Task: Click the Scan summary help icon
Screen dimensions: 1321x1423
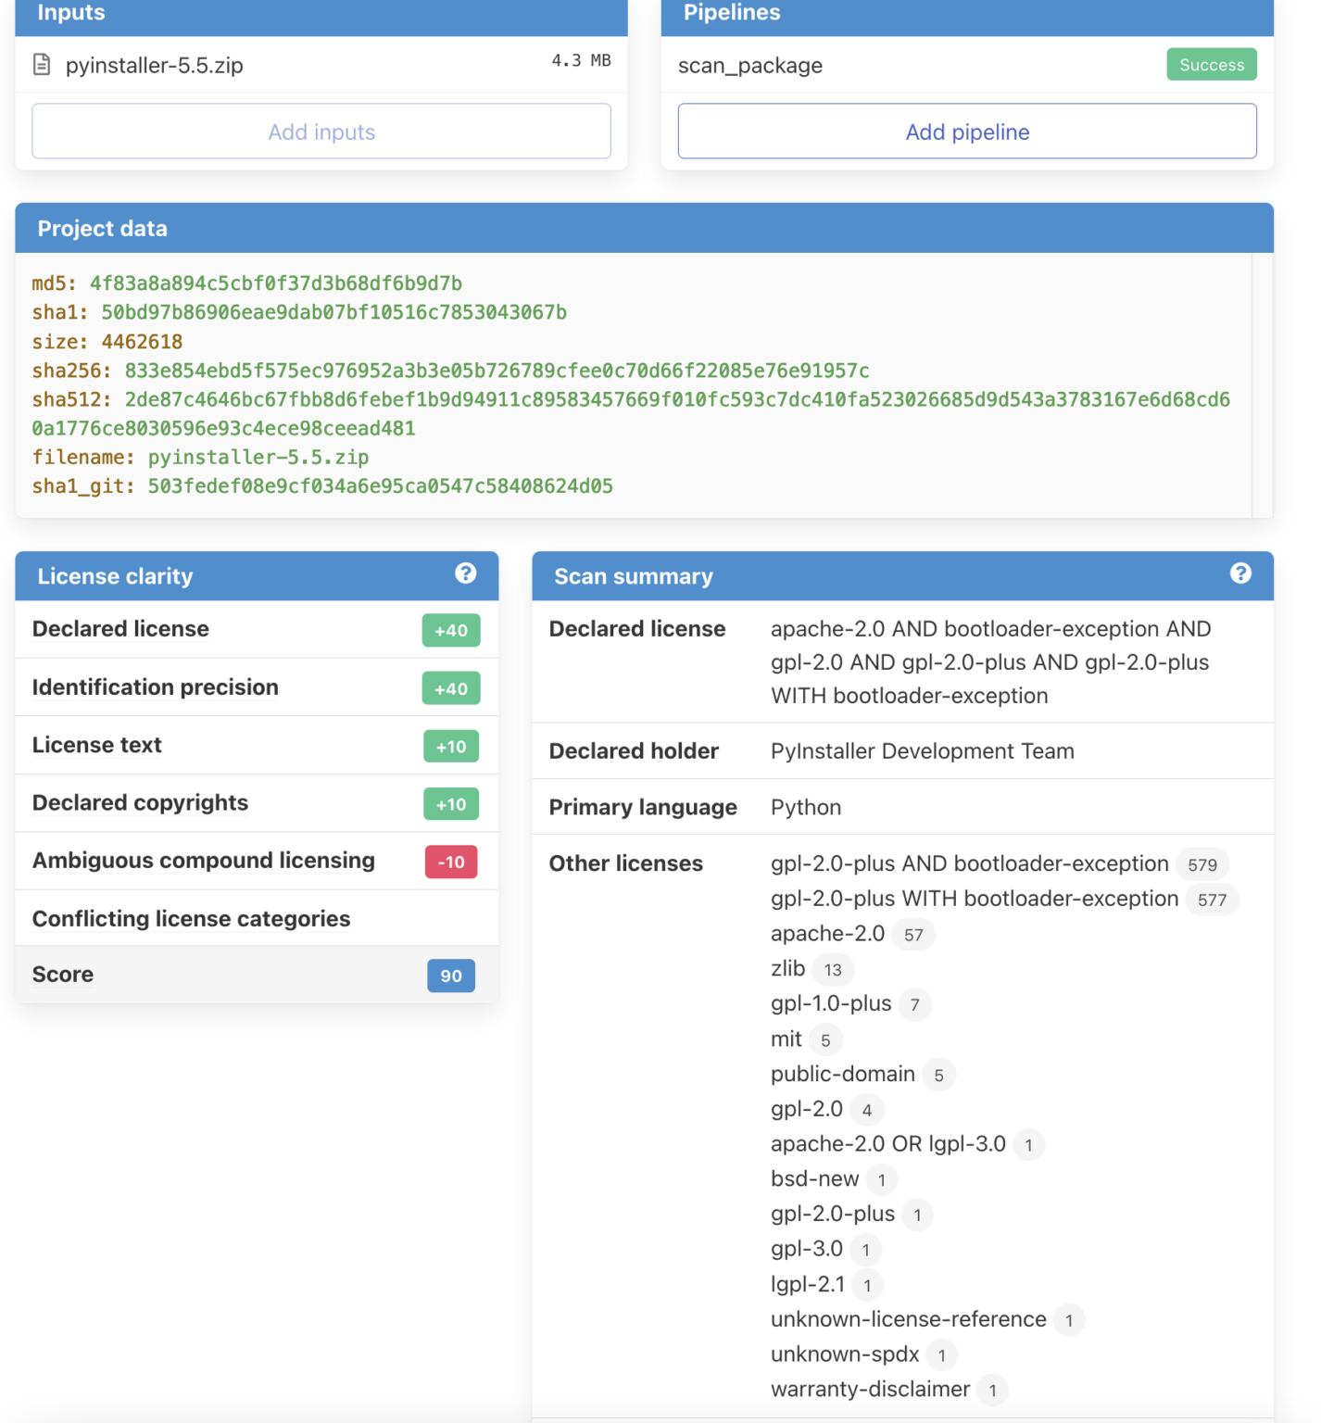Action: click(x=1240, y=573)
